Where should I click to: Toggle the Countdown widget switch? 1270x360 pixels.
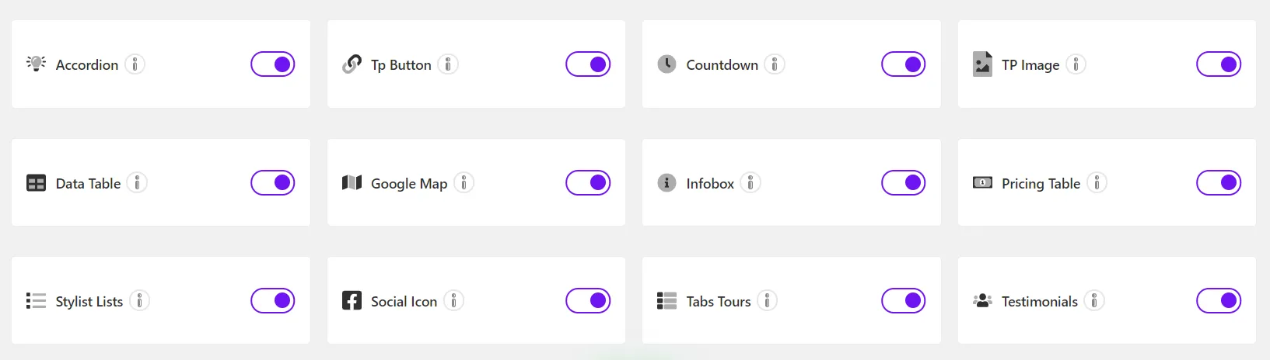click(903, 64)
